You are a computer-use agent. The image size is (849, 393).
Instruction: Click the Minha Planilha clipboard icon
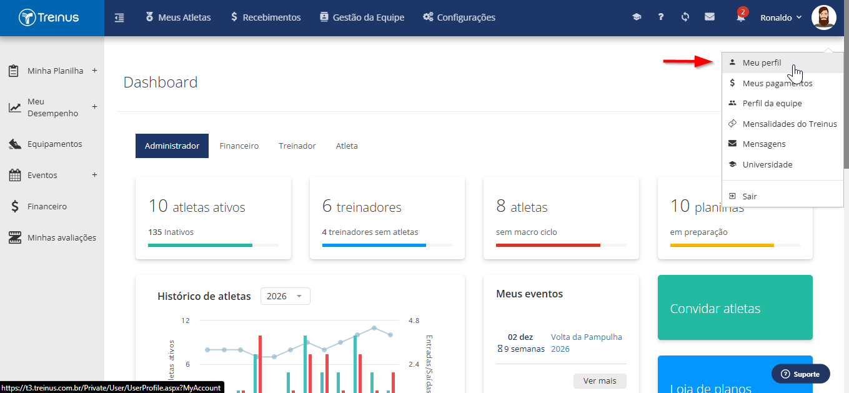coord(13,71)
